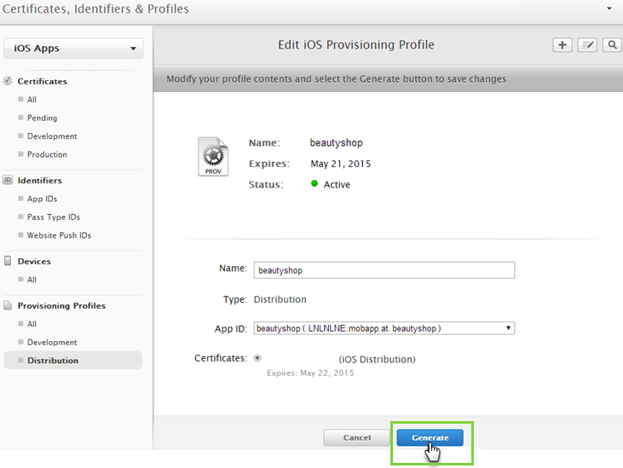Open the top-right header dropdown arrow
The height and width of the screenshot is (468, 623).
609,8
